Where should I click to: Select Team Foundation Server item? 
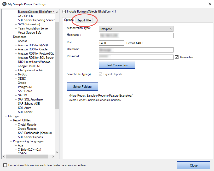[x=33, y=28]
